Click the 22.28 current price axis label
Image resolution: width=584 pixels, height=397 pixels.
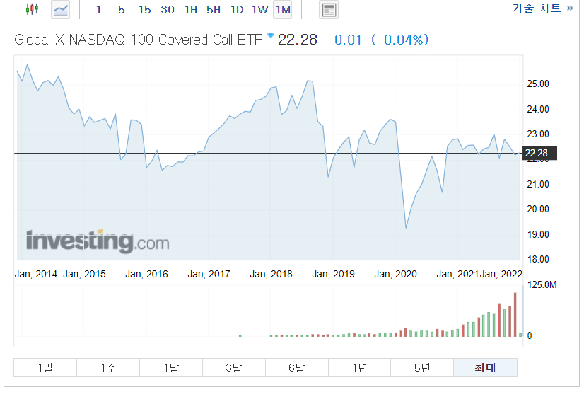click(539, 153)
